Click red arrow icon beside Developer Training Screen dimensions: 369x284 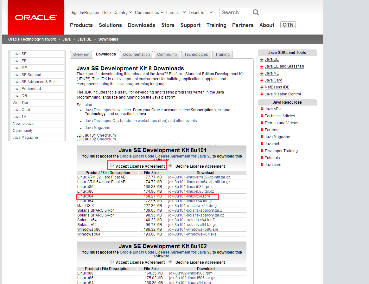point(262,151)
